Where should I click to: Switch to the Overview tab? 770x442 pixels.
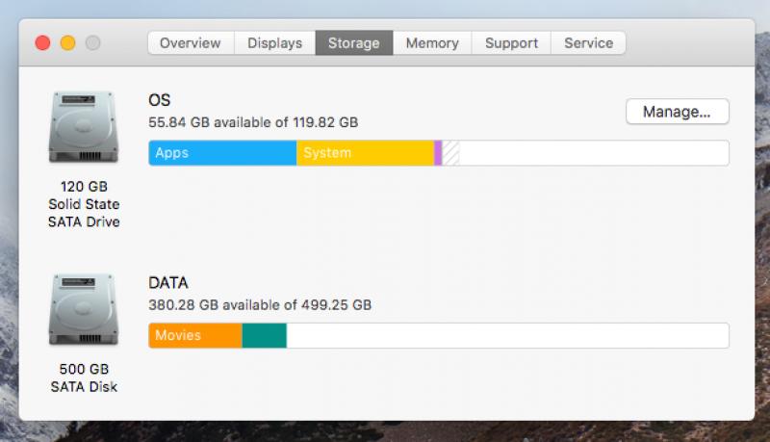(191, 42)
